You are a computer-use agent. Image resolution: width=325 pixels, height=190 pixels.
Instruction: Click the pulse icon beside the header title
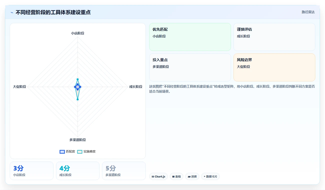tap(12, 12)
